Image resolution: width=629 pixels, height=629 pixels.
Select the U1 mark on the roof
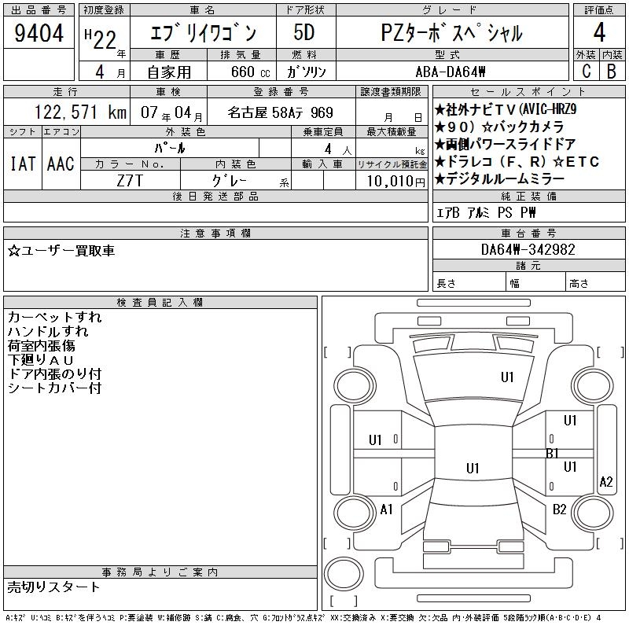[x=473, y=468]
